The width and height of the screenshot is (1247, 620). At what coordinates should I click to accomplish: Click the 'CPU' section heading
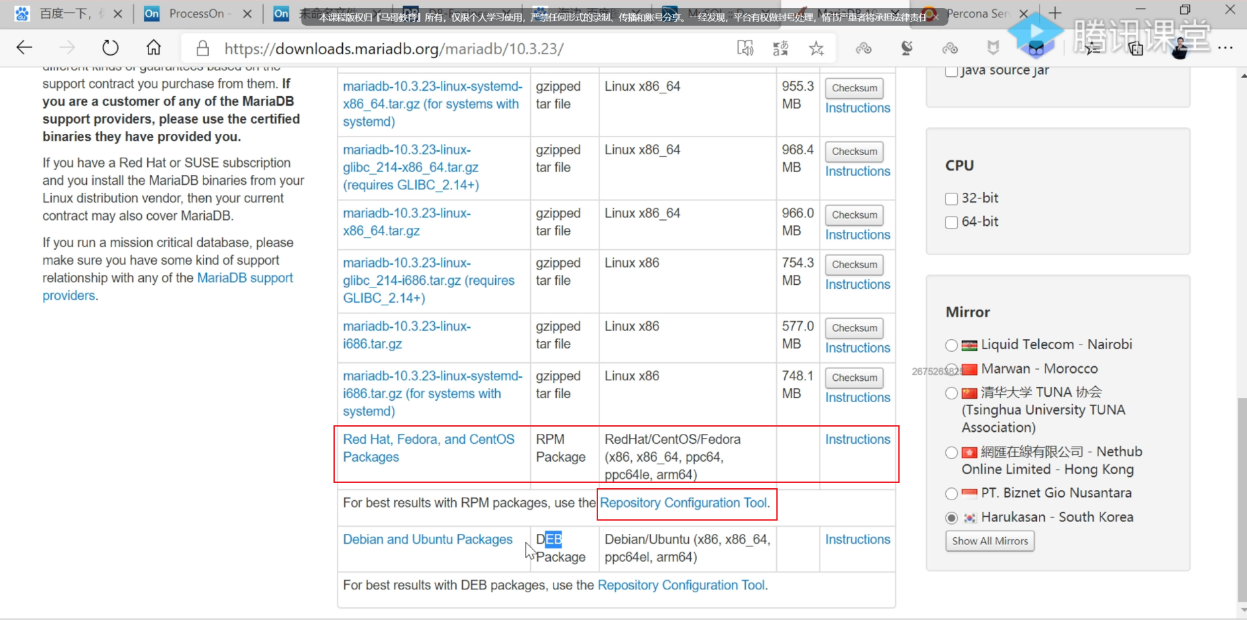point(959,166)
